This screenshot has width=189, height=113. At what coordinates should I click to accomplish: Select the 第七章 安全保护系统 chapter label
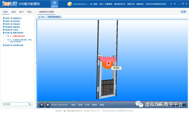point(15,45)
